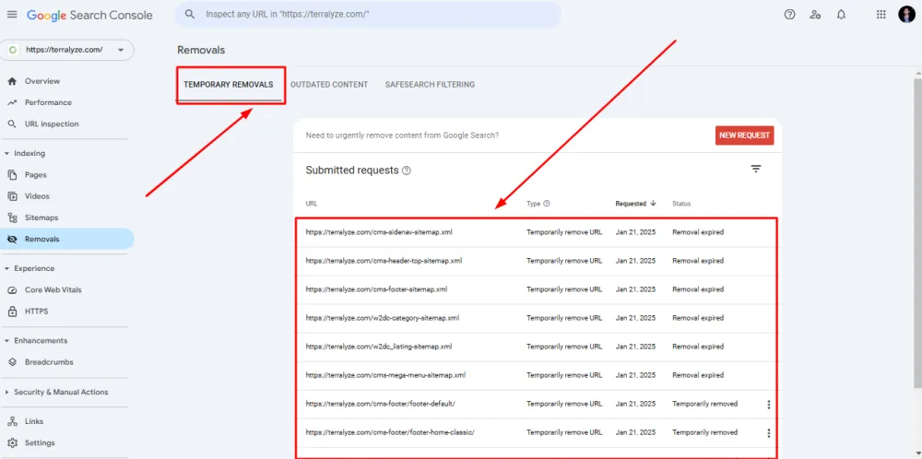The height and width of the screenshot is (459, 922).
Task: Click the search magnifier icon in URL bar
Action: click(189, 15)
